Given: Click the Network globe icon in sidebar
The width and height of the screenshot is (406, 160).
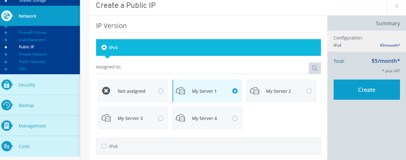Looking at the screenshot, I should tap(7, 16).
